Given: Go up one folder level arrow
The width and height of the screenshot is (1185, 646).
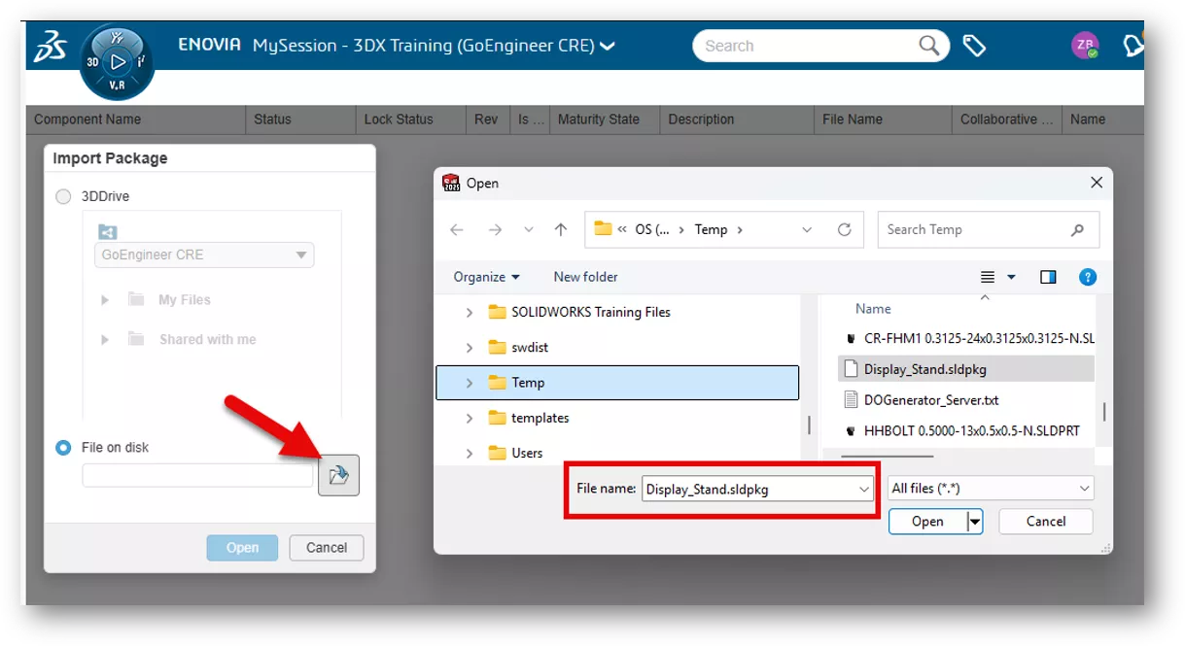Looking at the screenshot, I should coord(561,230).
